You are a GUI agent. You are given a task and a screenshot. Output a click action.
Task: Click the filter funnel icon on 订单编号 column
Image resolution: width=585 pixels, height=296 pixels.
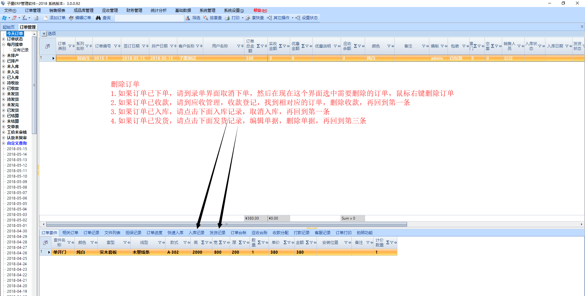click(x=115, y=46)
